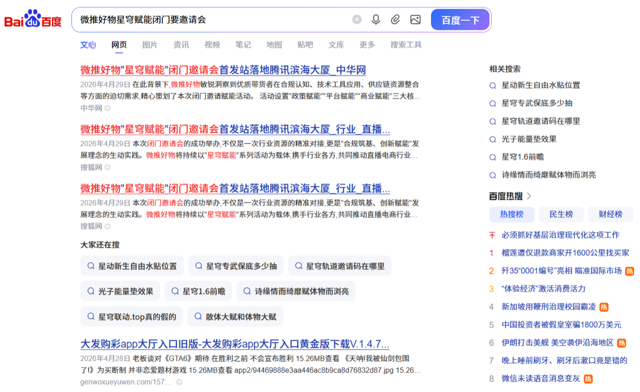The height and width of the screenshot is (392, 640).
Task: Start voice search with the microphone icon
Action: point(376,20)
